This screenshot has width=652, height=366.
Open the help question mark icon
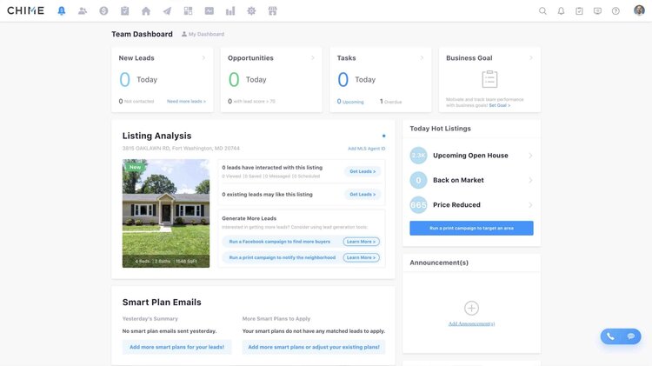pos(615,10)
